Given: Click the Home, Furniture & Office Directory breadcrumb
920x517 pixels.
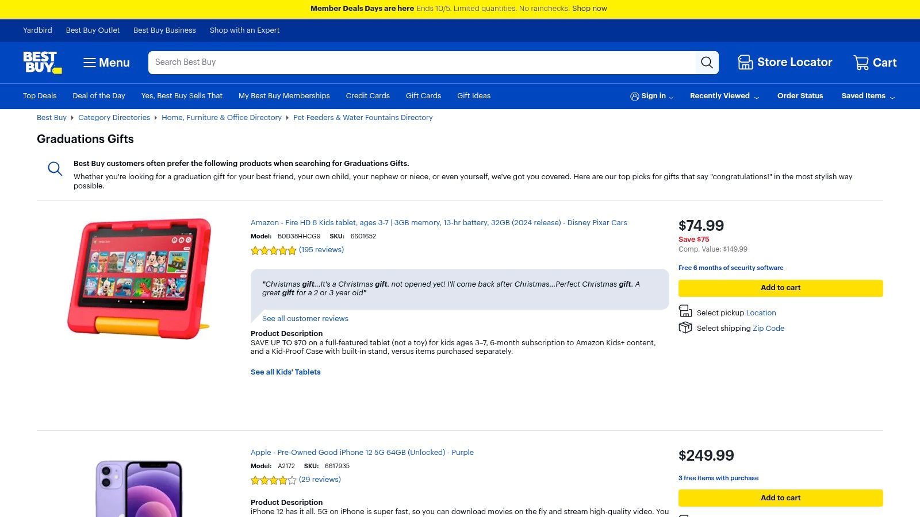Looking at the screenshot, I should 221,118.
